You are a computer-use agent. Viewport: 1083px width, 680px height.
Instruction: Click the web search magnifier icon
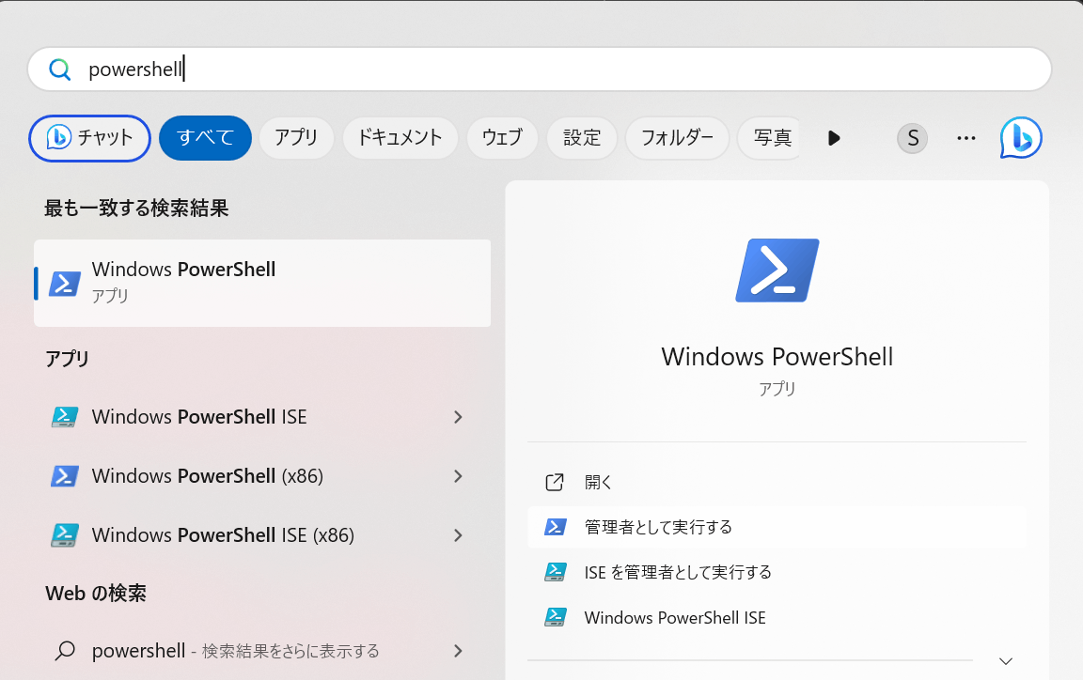click(x=65, y=651)
